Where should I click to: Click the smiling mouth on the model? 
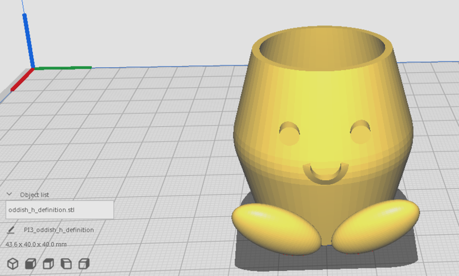326,173
